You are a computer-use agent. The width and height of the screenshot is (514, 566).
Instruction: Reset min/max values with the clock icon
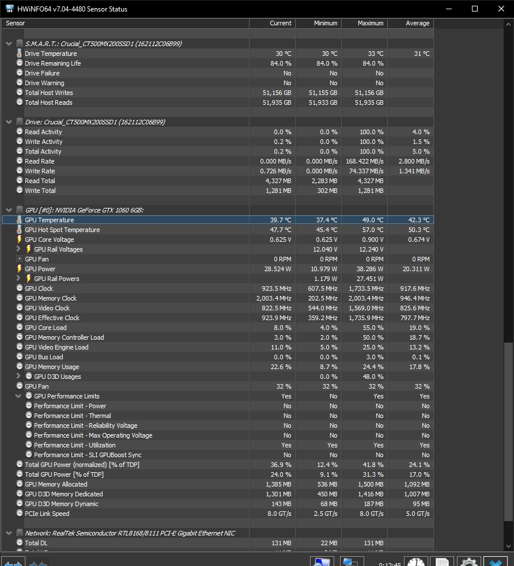(416, 563)
